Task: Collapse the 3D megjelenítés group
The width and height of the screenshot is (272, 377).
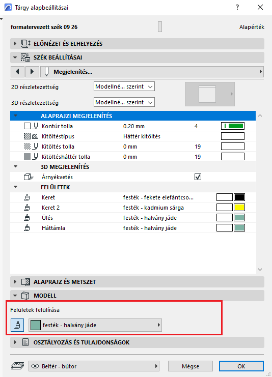Action: click(x=16, y=166)
